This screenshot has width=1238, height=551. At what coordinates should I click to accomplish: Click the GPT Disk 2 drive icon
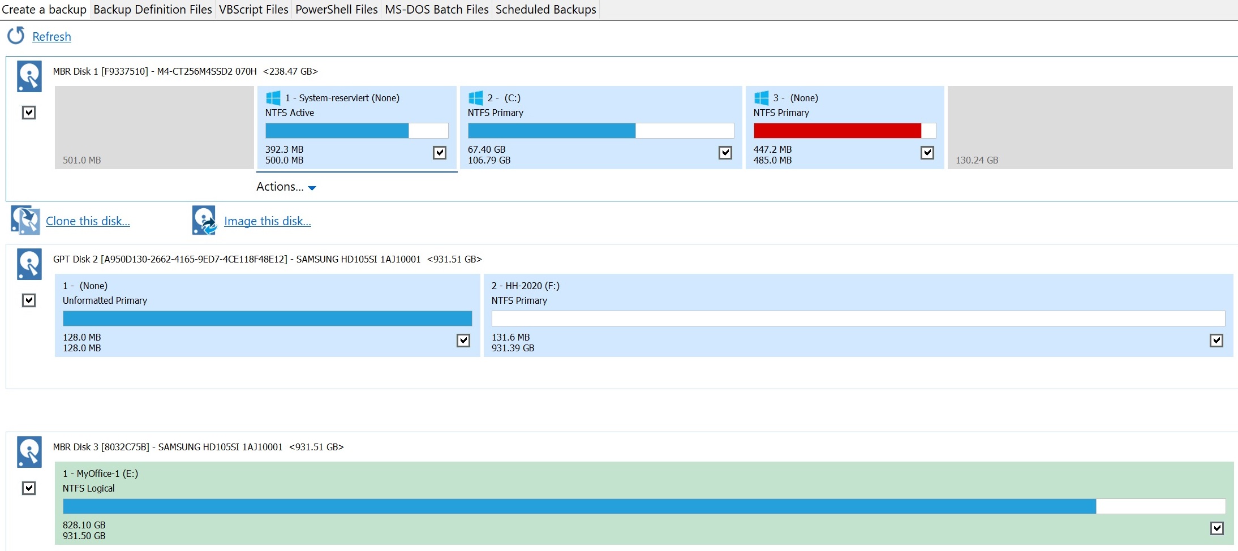[29, 264]
